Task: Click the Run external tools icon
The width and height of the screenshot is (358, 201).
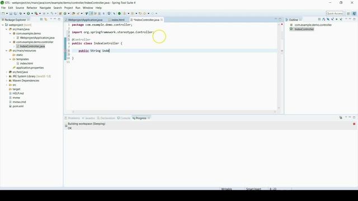Action: pos(36,13)
